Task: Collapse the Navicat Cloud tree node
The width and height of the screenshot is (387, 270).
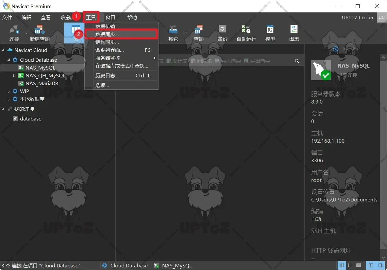Action: click(3, 50)
